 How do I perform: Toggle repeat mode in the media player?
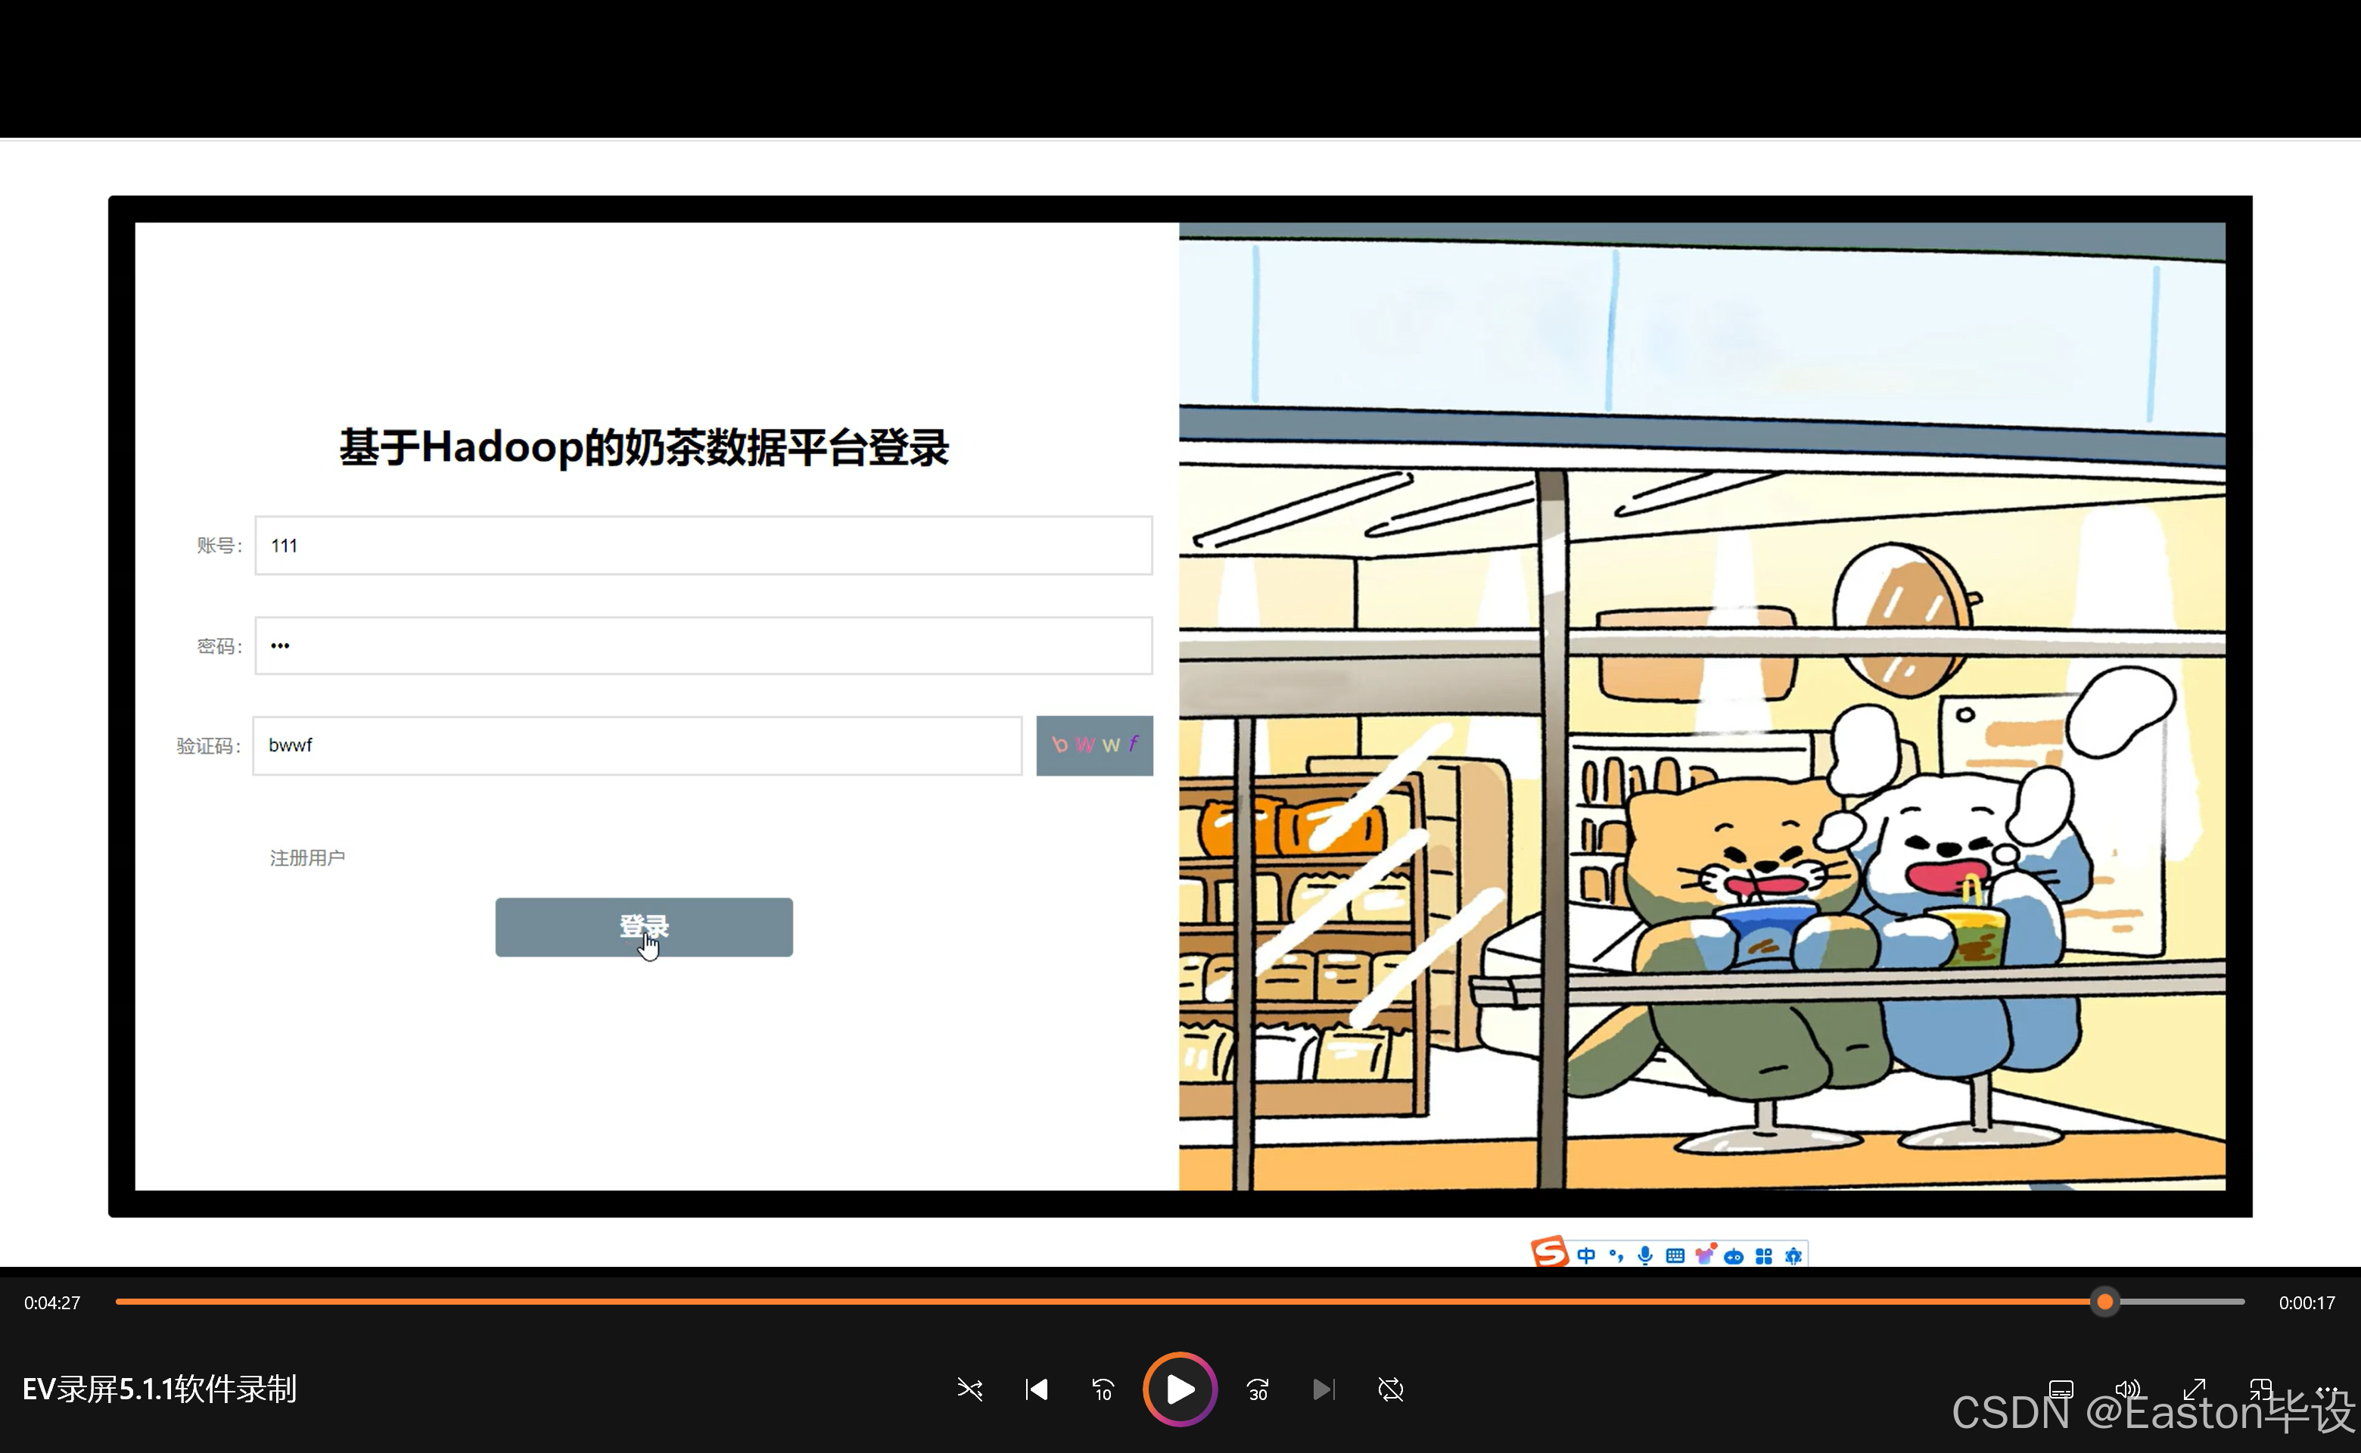click(1390, 1389)
